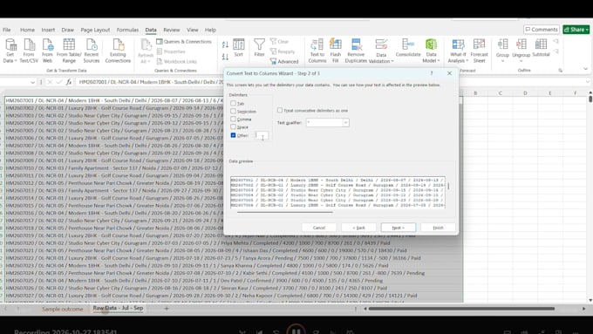593x334 pixels.
Task: Toggle Treat consecutive delimiters as one
Action: (x=279, y=110)
